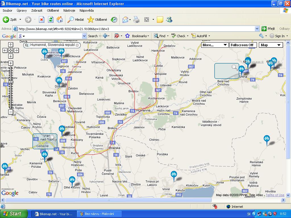Click the bike route marker near Dobrá
Viewport: 291px width, 218px height.
(44, 52)
